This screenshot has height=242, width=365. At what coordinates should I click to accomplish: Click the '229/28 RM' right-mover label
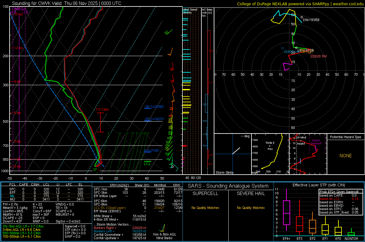coord(318,56)
